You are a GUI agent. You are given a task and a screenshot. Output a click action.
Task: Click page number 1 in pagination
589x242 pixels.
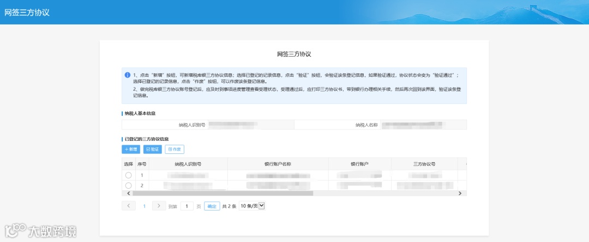click(x=144, y=206)
